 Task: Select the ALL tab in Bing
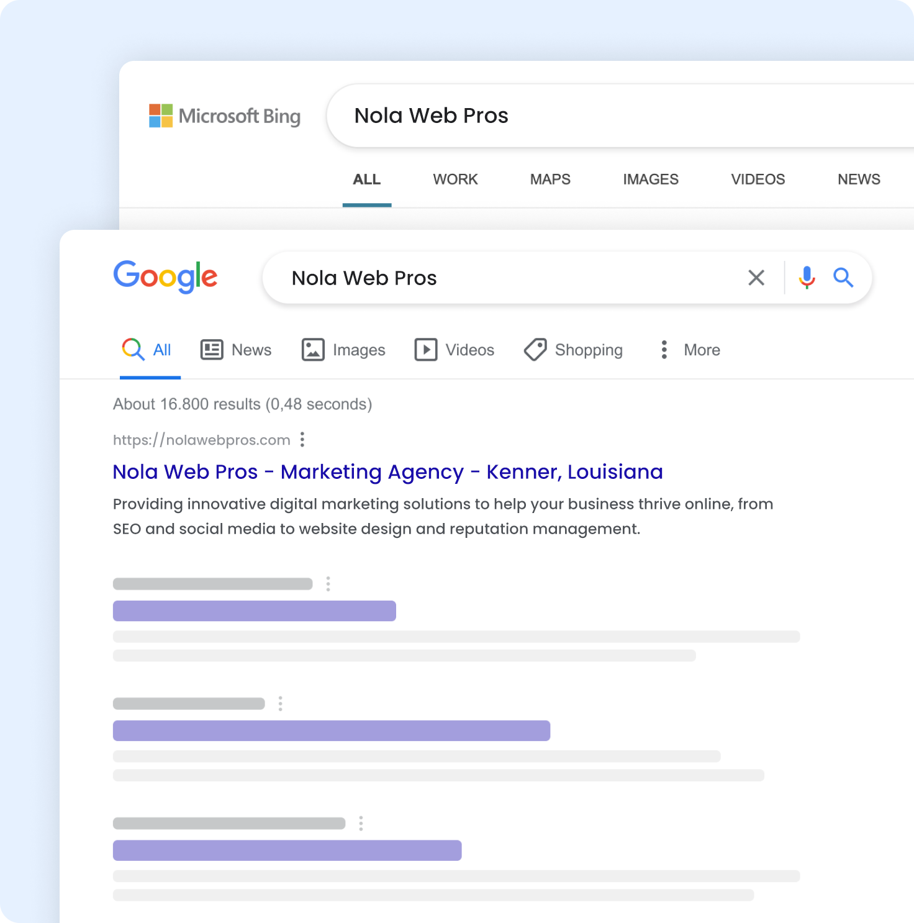(367, 180)
